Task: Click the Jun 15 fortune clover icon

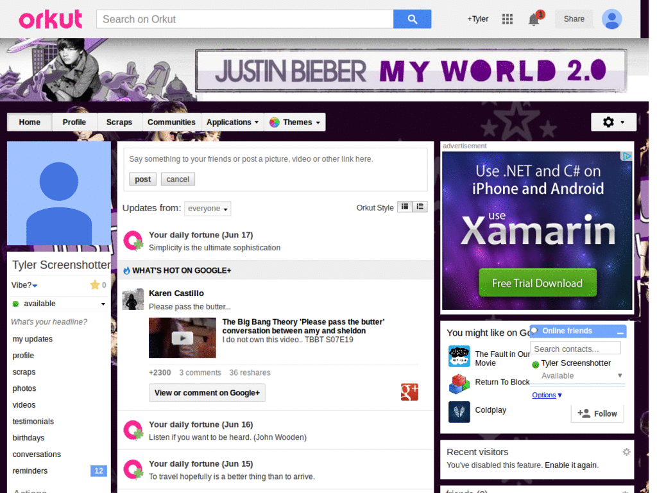Action: click(133, 469)
